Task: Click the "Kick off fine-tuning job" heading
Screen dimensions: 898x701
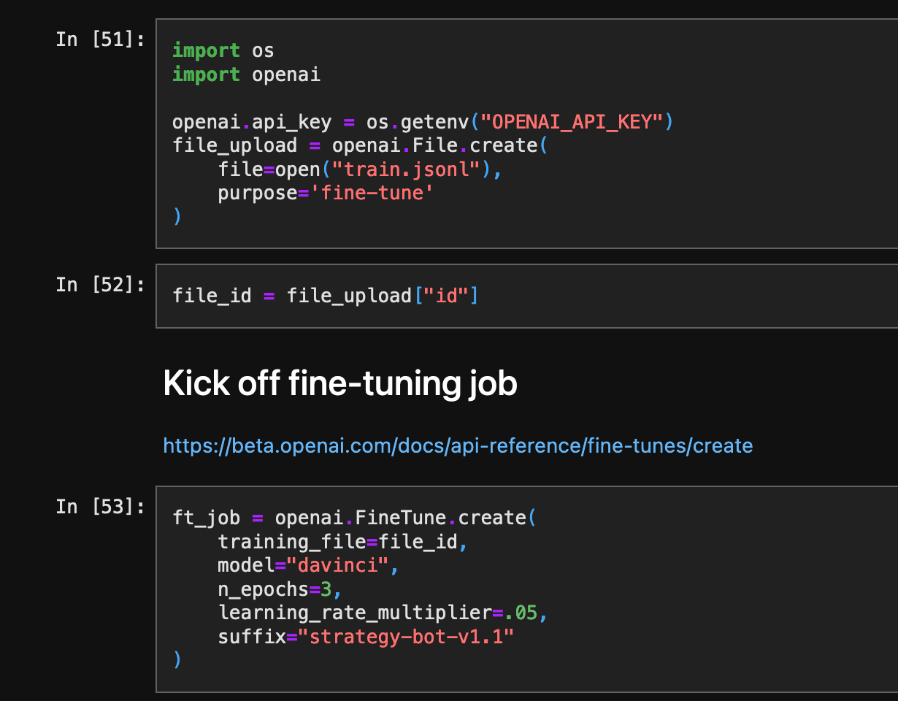Action: point(340,383)
